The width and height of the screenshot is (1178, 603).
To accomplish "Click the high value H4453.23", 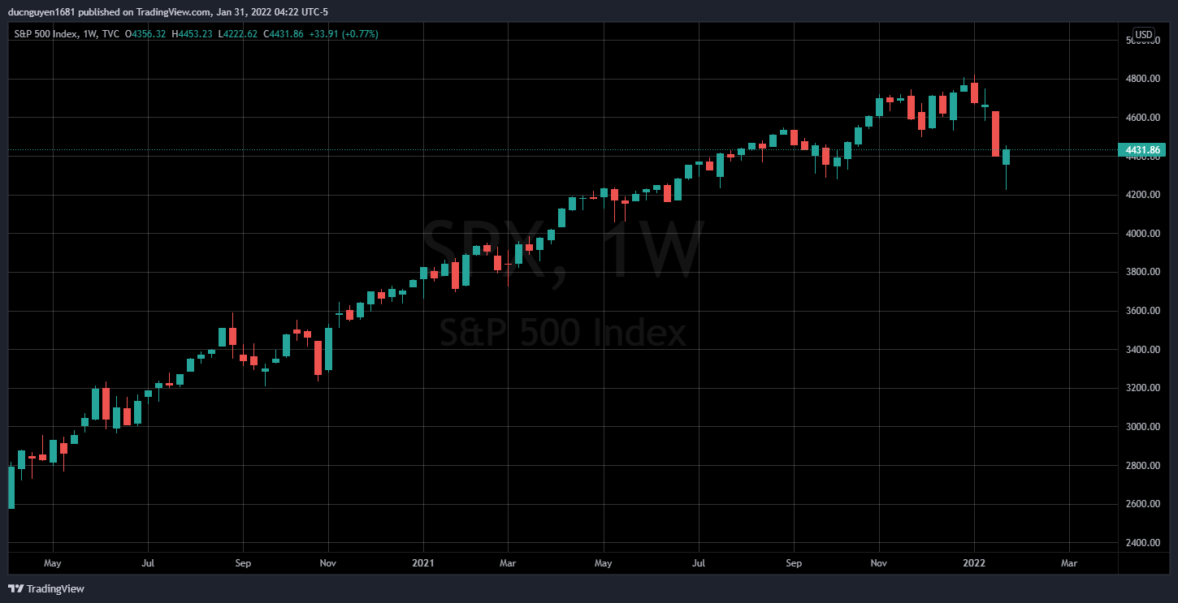I will tap(193, 34).
